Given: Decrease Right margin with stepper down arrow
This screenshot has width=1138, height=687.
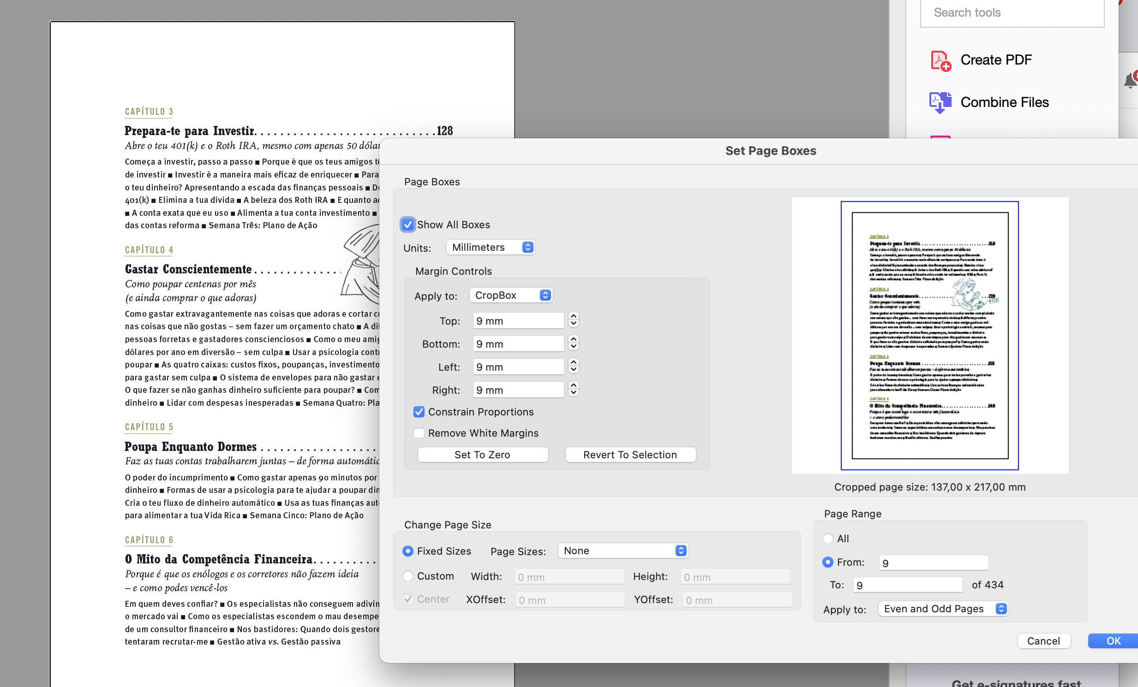Looking at the screenshot, I should [573, 393].
